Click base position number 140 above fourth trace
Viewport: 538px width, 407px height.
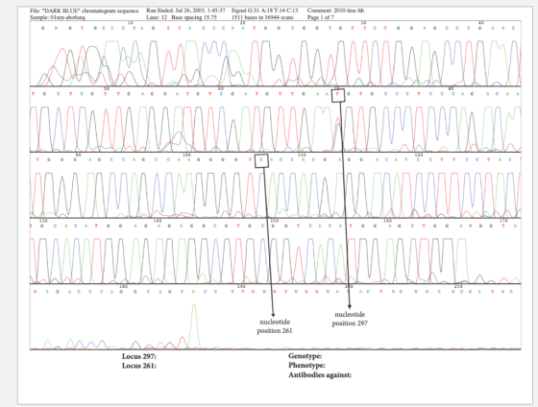click(x=158, y=221)
